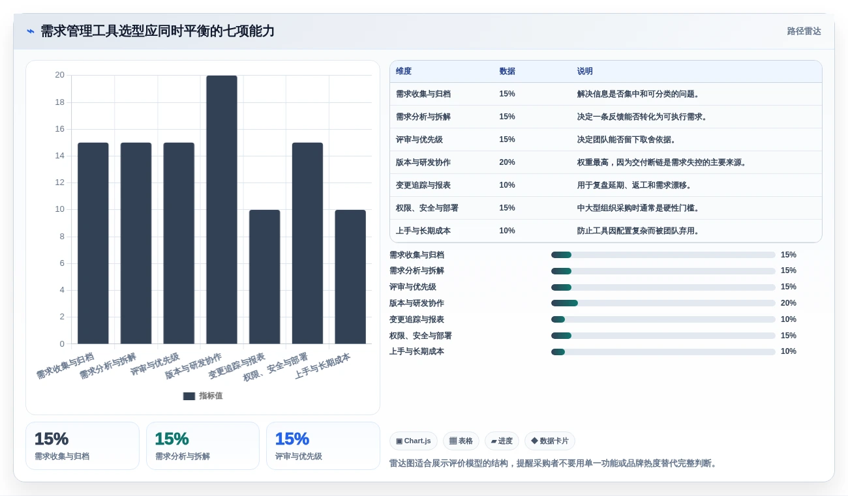848x496 pixels.
Task: Click description 解决信息是否集中和可分类的问题。
Action: pyautogui.click(x=639, y=94)
